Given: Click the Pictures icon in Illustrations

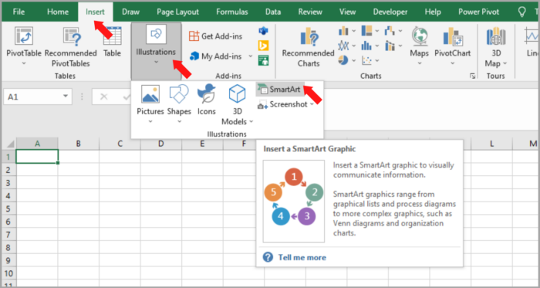Looking at the screenshot, I should click(x=150, y=94).
